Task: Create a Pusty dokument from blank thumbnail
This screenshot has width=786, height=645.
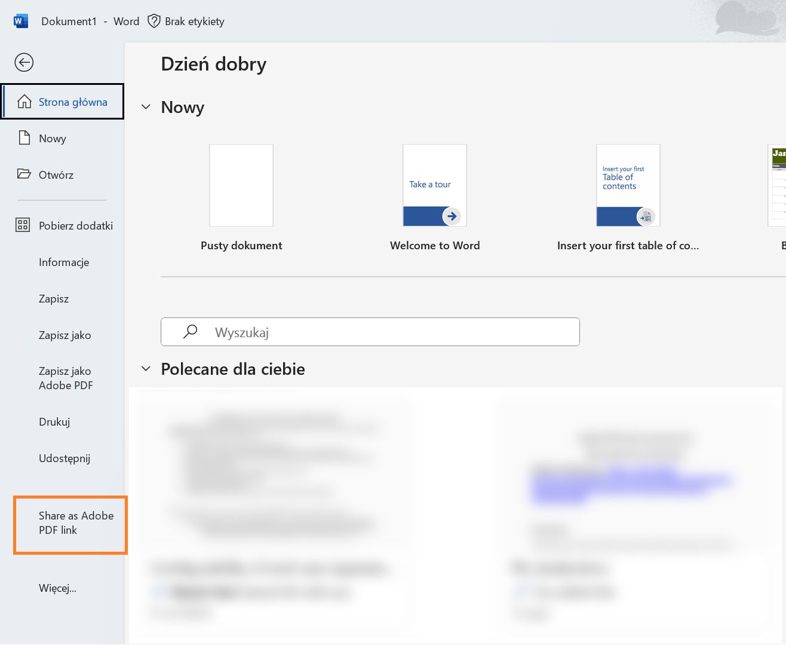Action: [241, 185]
